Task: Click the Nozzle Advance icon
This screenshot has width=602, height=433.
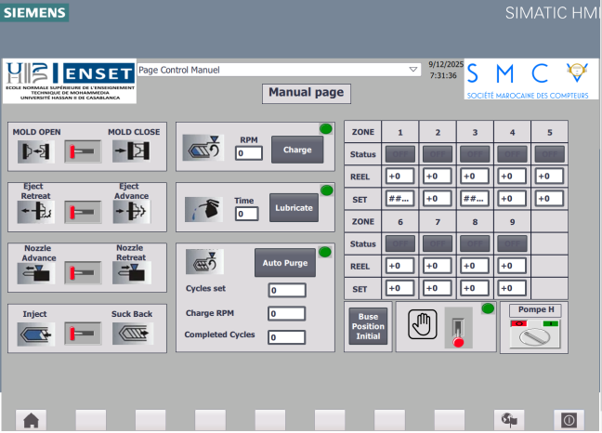Action: tap(36, 272)
